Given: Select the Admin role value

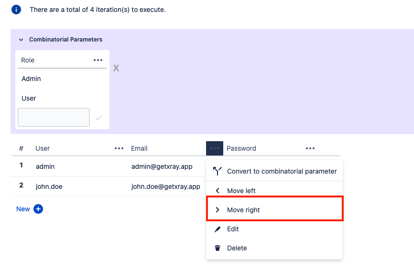Looking at the screenshot, I should tap(31, 79).
